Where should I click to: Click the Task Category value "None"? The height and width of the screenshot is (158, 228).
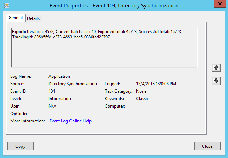point(141,91)
